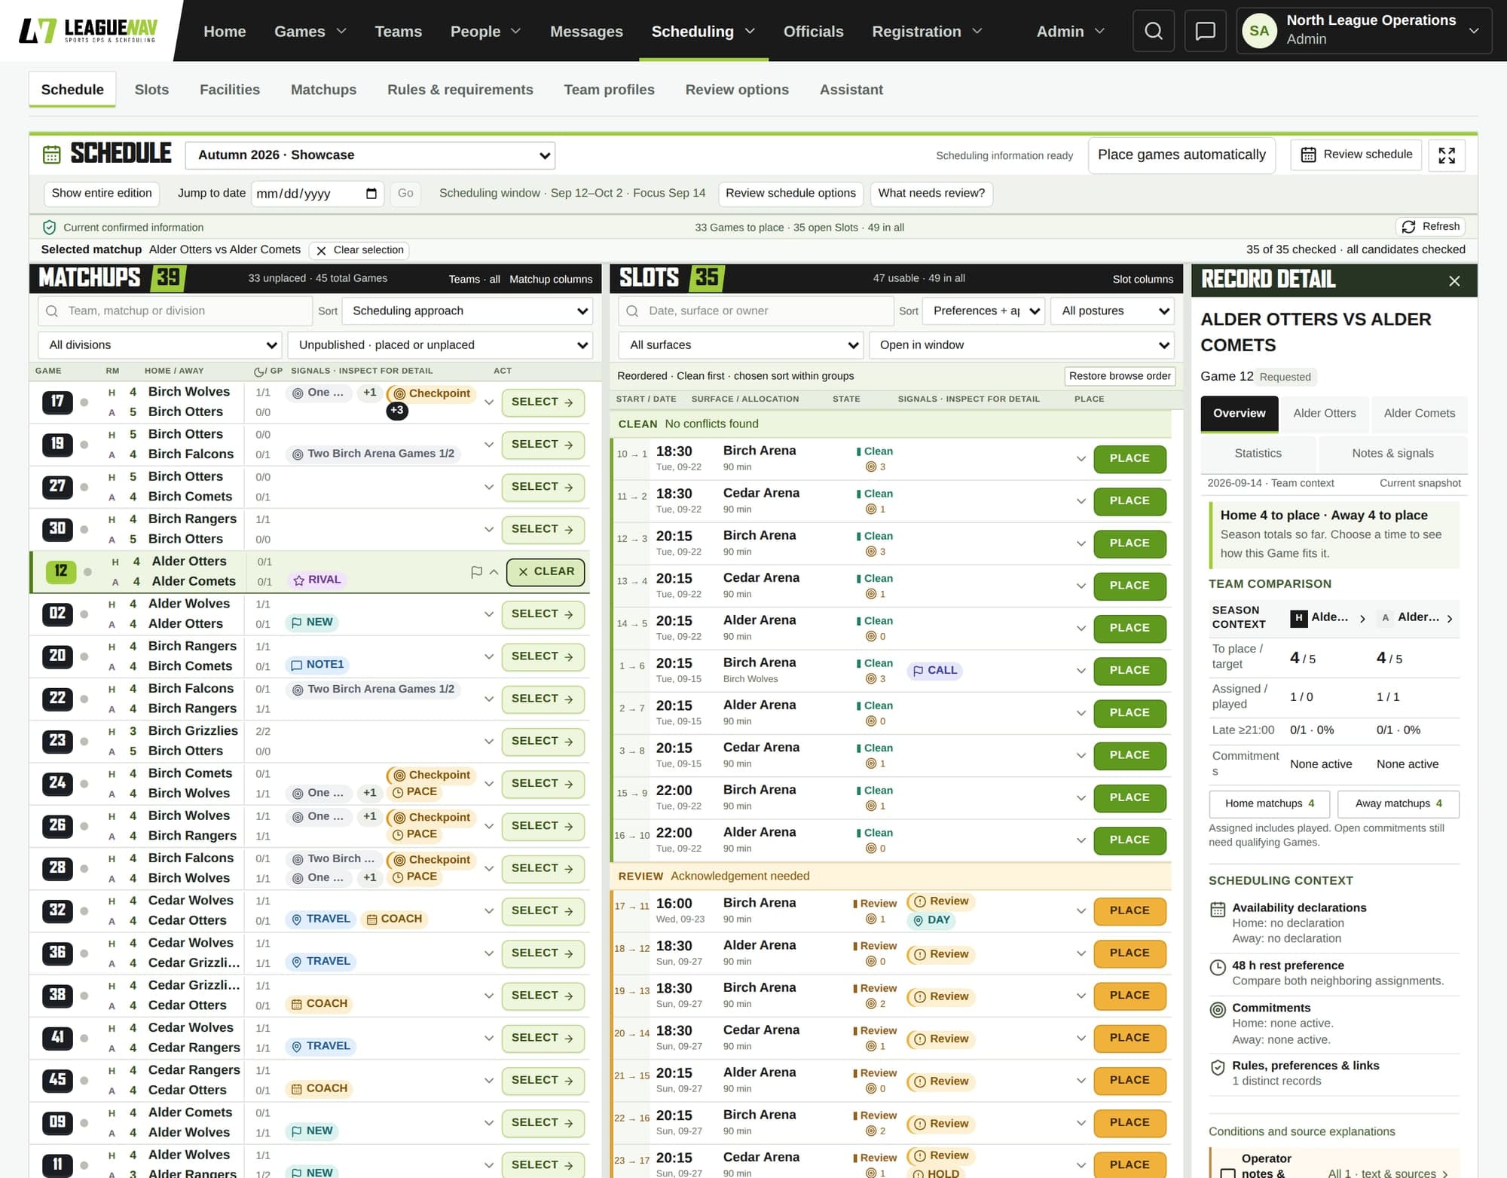Click the flag icon on game 12 row
This screenshot has width=1507, height=1178.
tap(476, 572)
